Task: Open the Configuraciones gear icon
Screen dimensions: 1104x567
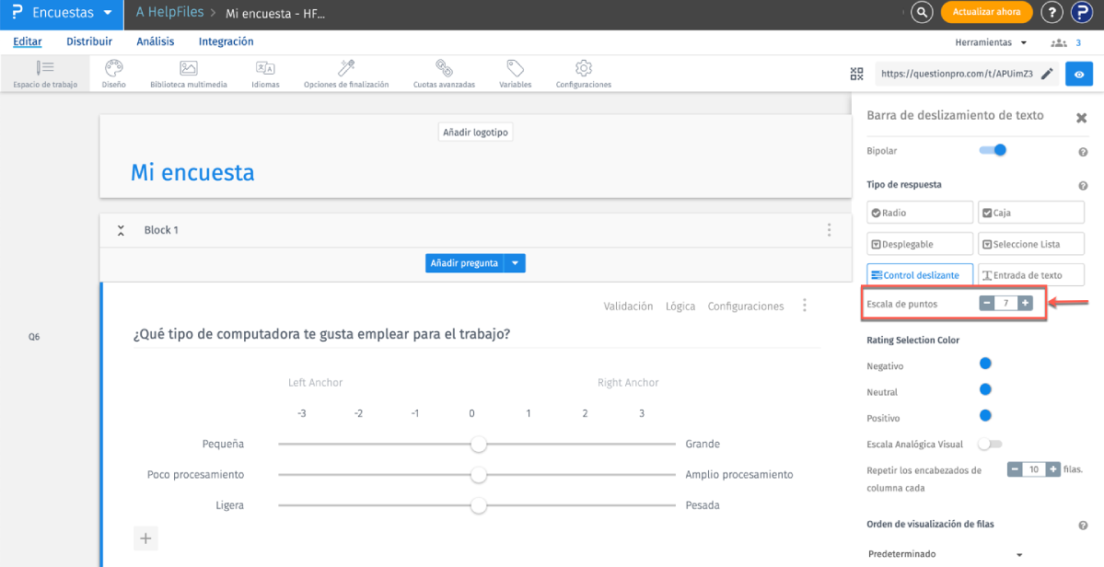Action: point(583,69)
